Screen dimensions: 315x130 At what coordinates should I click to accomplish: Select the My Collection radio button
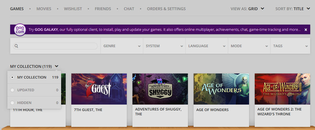[12, 77]
